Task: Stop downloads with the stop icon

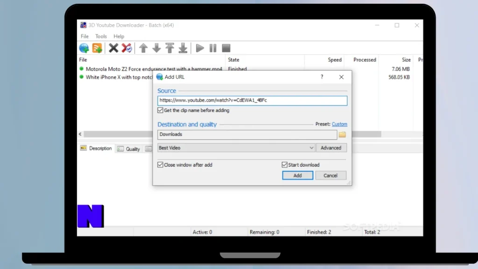Action: pos(226,48)
